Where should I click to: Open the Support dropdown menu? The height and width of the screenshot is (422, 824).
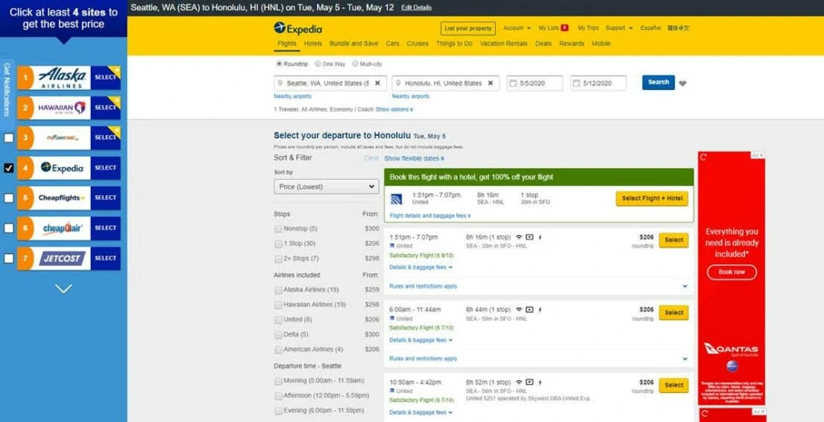[x=619, y=28]
